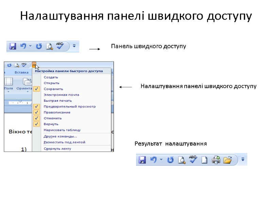272x204 pixels.
Task: Uncheck Предварительный просмотр checkbox
Action: pos(37,106)
